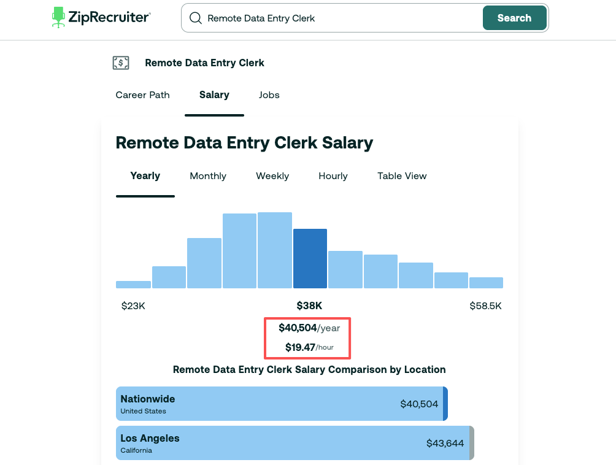Click the ZipRecruiter chair logo icon
The width and height of the screenshot is (616, 465).
[58, 17]
